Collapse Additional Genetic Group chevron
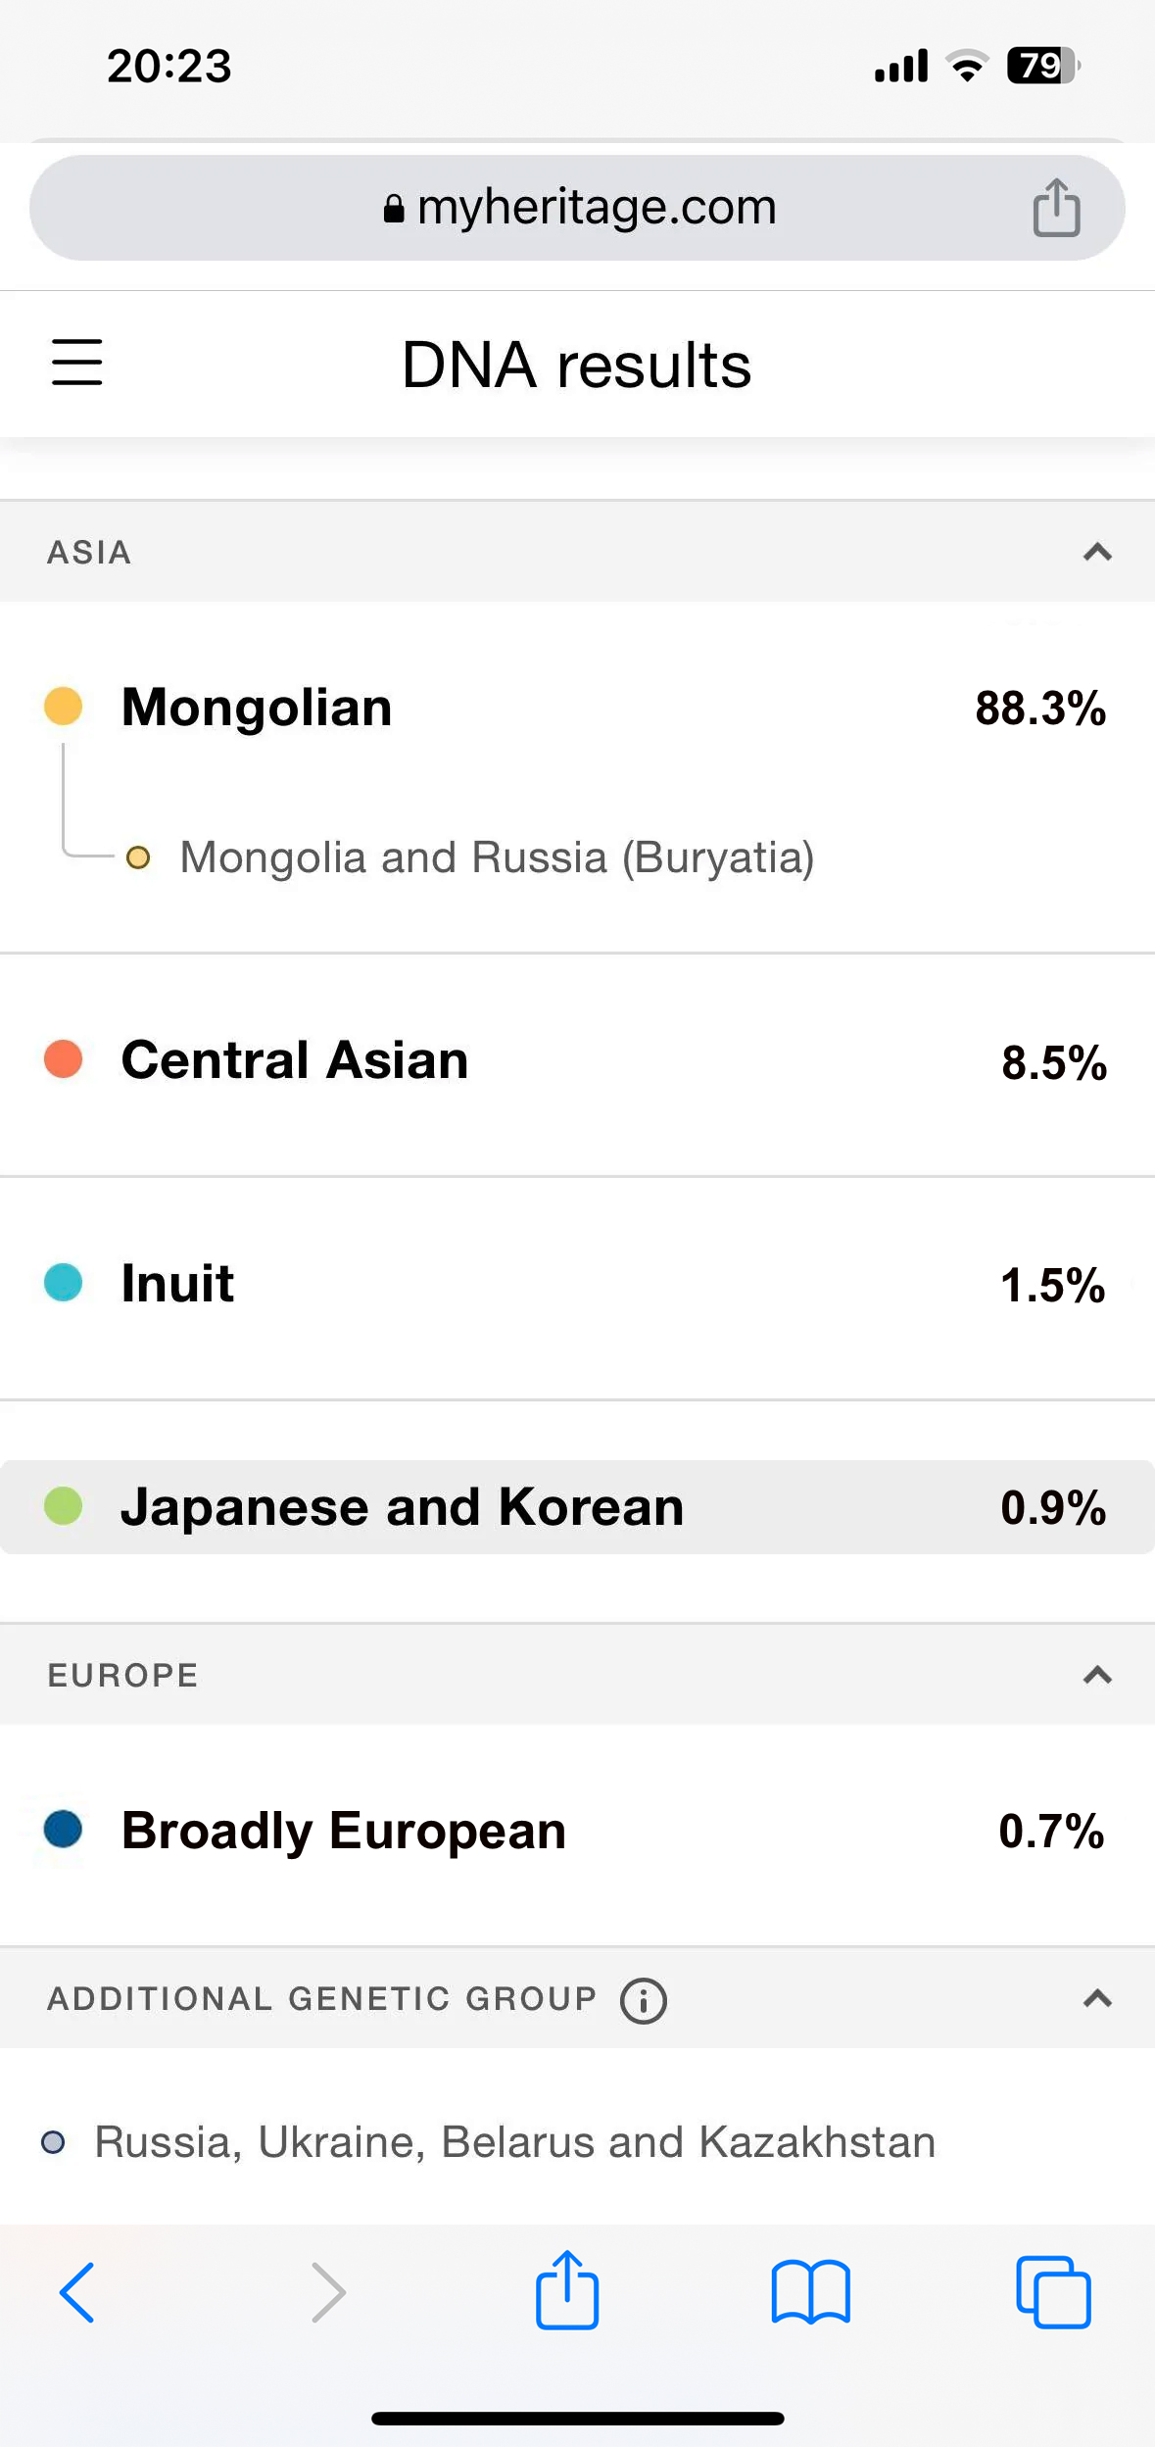Screen dimensions: 1155x2447 click(x=1097, y=1998)
